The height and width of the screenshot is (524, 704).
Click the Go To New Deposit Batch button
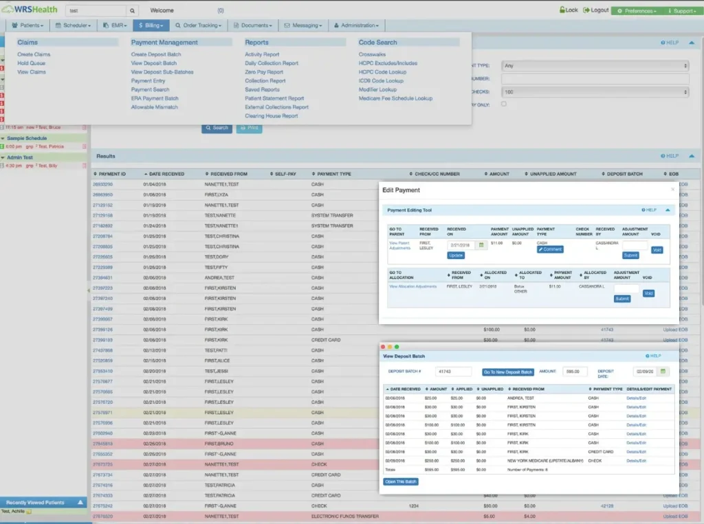507,372
